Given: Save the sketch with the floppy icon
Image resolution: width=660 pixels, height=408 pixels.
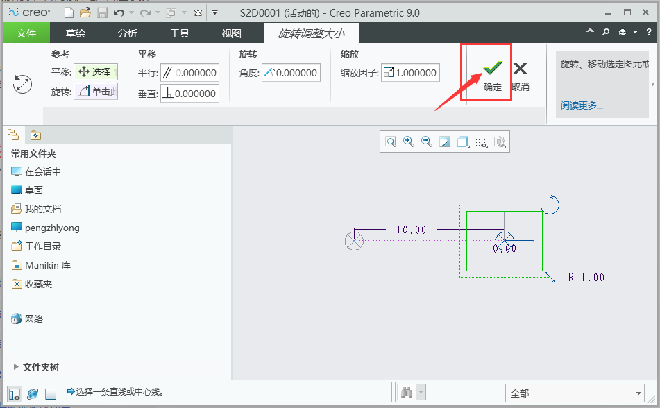Looking at the screenshot, I should click(102, 13).
